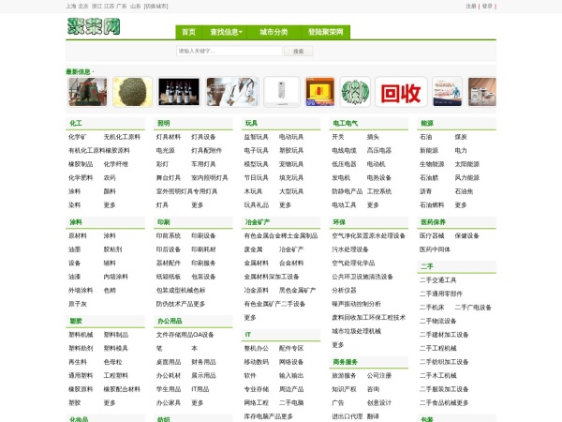Image resolution: width=562 pixels, height=422 pixels.
Task: Click the 宠物玩具 link
Action: click(x=291, y=164)
